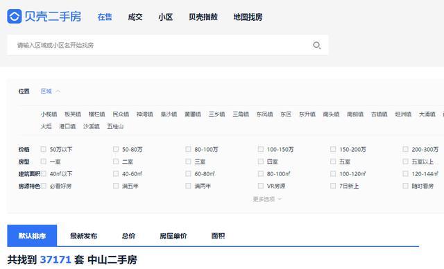Check the 7日新上 feature box
This screenshot has height=269, width=444.
[x=333, y=186]
